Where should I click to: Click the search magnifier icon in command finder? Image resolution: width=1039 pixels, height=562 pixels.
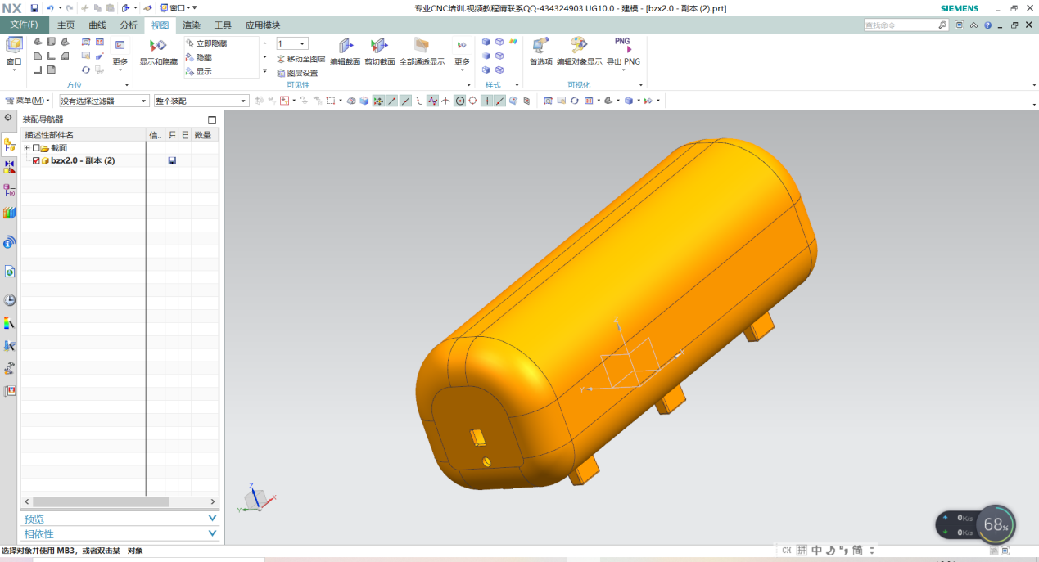click(942, 25)
